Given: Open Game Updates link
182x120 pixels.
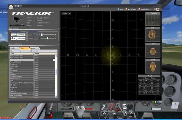Looking at the screenshot, I should tap(144, 9).
